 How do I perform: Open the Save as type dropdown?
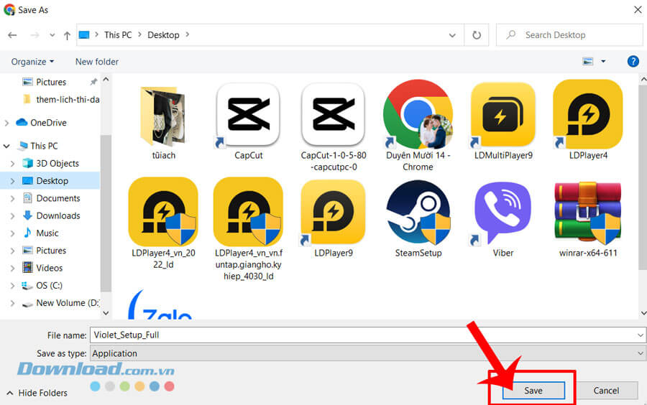tap(367, 353)
